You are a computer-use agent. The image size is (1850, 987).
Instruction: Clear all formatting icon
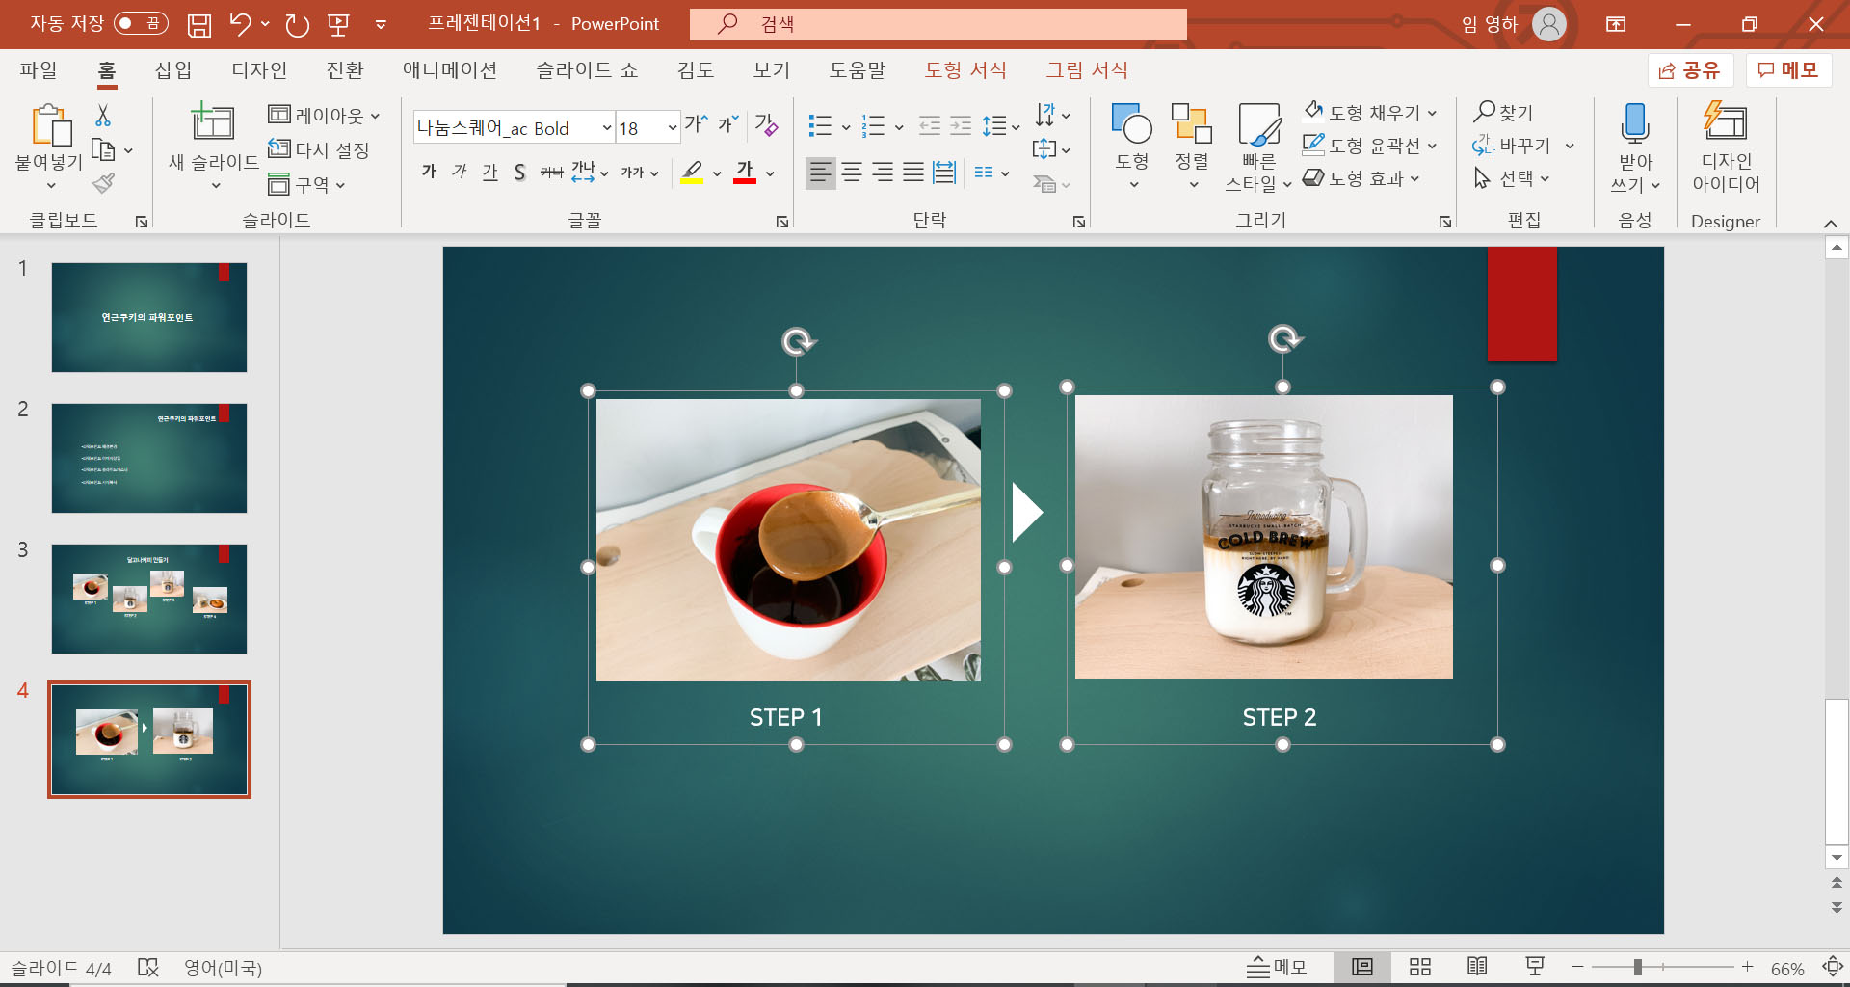[x=767, y=124]
